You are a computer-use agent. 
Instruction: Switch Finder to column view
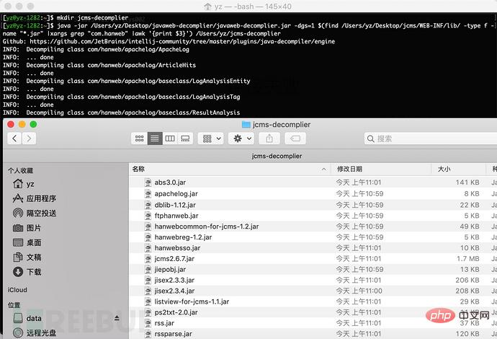[x=170, y=138]
